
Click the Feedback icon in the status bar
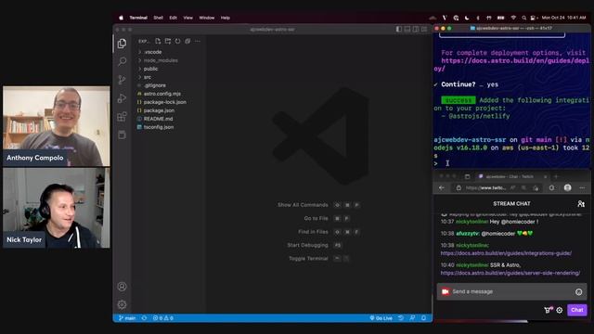(x=412, y=318)
